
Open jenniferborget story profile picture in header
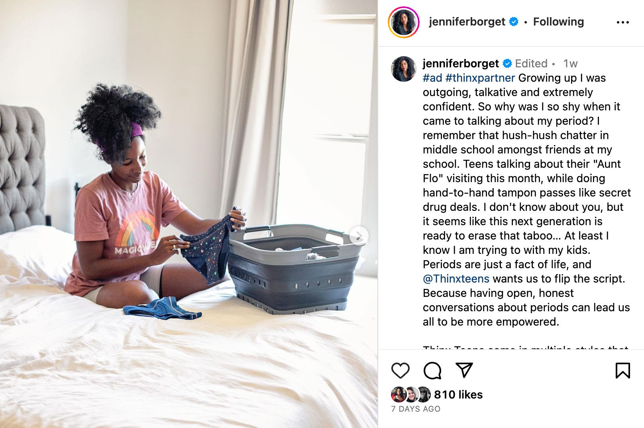click(x=404, y=22)
